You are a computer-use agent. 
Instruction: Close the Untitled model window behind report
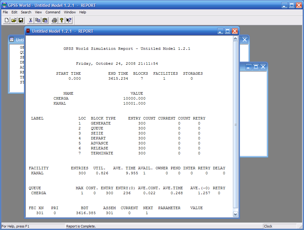(245, 40)
